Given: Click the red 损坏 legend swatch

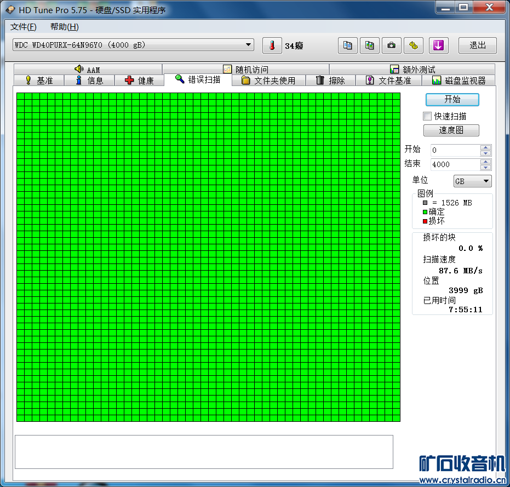Looking at the screenshot, I should click(425, 221).
